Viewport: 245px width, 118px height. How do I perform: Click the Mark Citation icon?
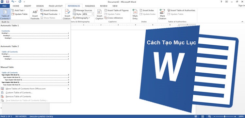pos(162,12)
